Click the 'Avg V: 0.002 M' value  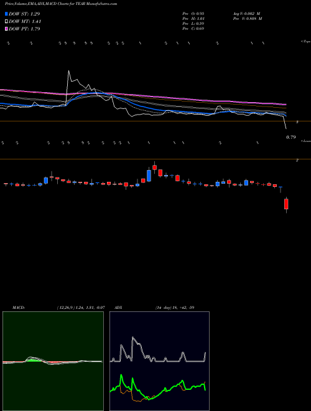[x=246, y=14]
